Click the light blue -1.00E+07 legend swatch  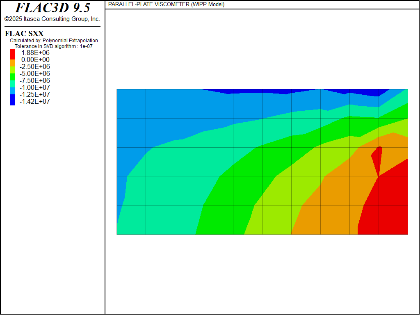click(x=12, y=91)
